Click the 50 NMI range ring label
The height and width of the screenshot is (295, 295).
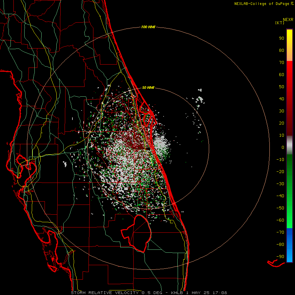pyautogui.click(x=148, y=88)
